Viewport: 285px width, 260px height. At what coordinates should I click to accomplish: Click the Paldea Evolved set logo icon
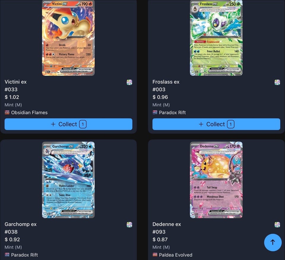click(155, 255)
